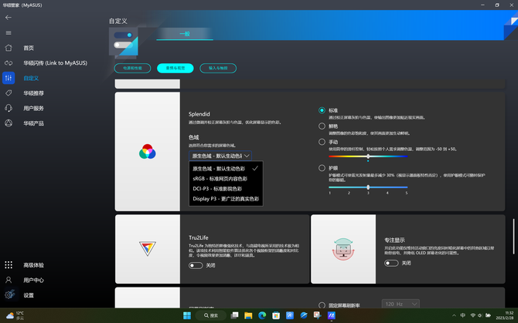Switch the 中 input method indicator
The height and width of the screenshot is (323, 518).
pos(463,315)
